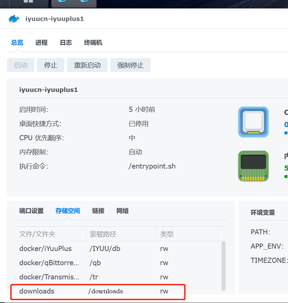Click the disabled 启动 button
288x303 pixels.
click(21, 65)
